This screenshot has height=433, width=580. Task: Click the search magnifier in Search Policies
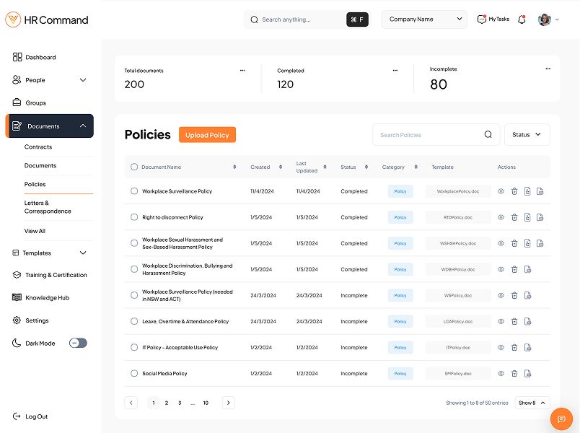488,135
